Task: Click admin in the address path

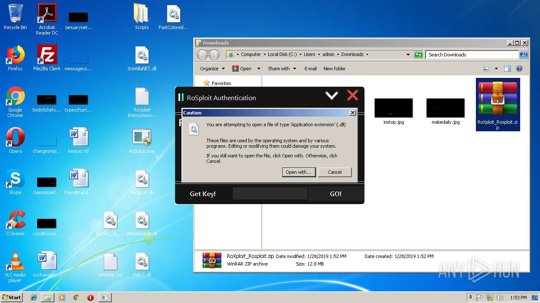Action: (x=329, y=54)
